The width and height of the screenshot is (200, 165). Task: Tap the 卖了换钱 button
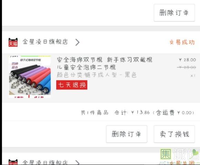[x=174, y=134]
